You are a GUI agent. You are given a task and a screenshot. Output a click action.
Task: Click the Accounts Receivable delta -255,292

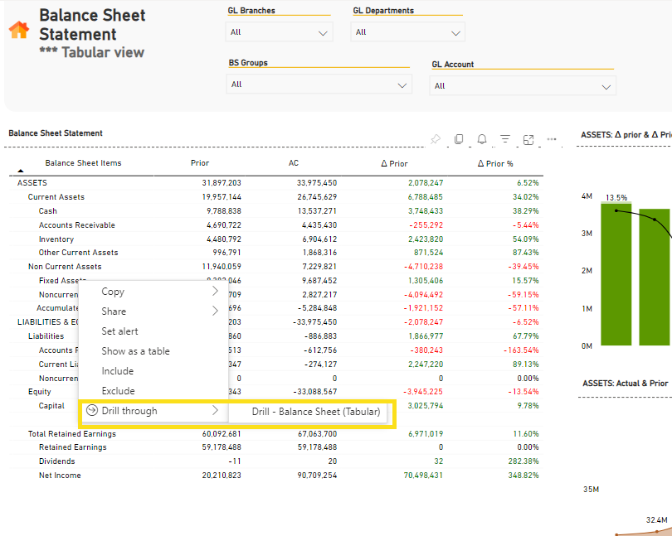[426, 225]
